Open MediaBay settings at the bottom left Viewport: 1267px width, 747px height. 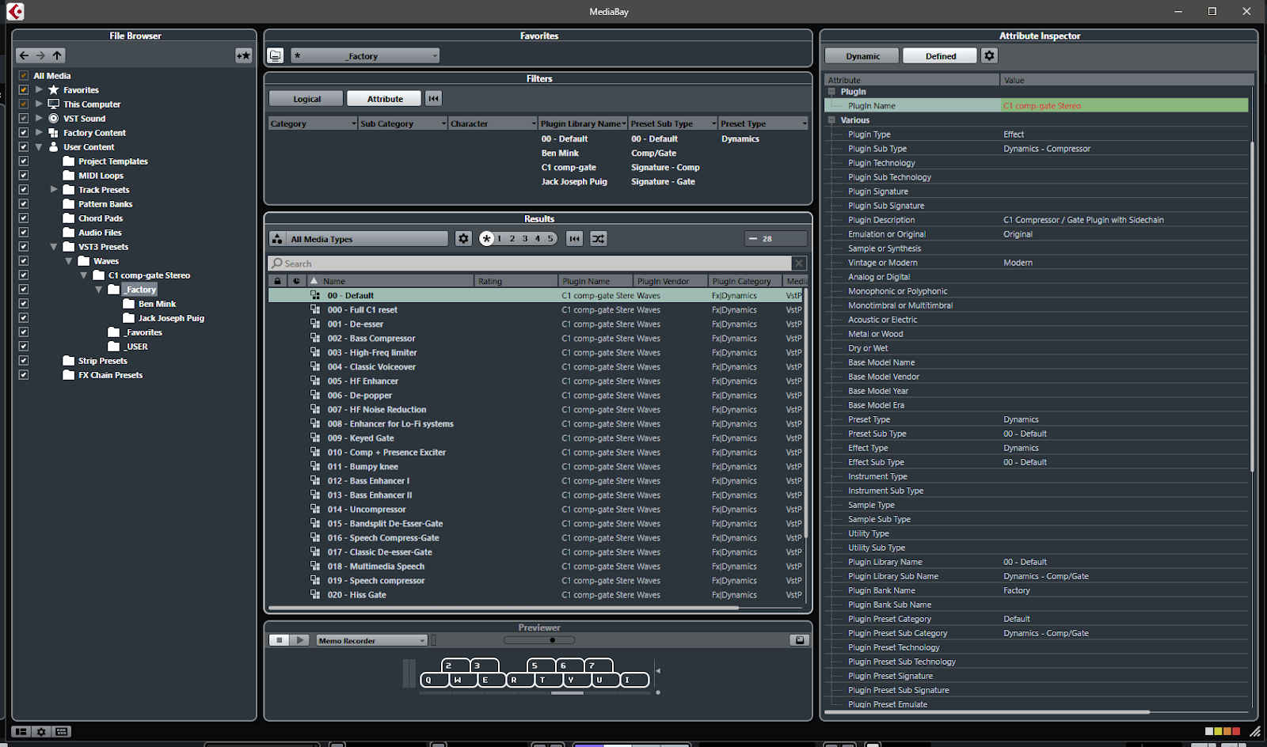(x=42, y=732)
